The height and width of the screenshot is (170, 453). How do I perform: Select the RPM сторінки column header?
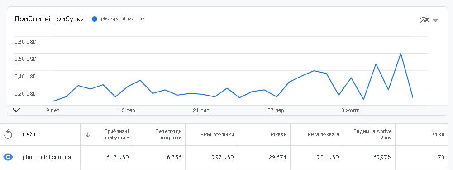click(x=217, y=134)
